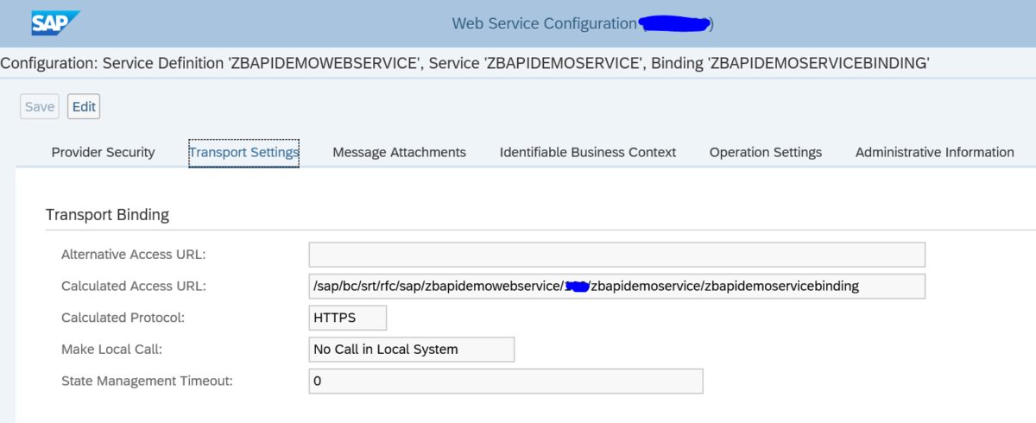Click the State Management Timeout label

[x=147, y=381]
